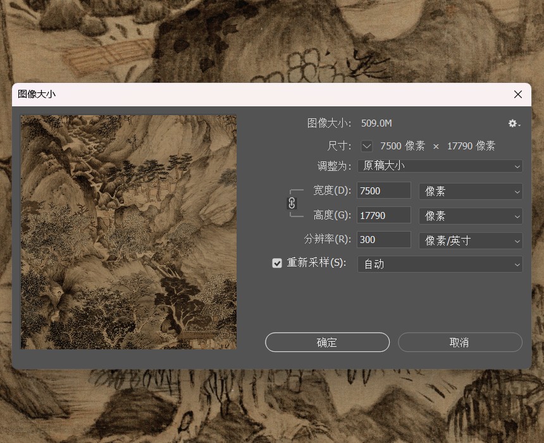Viewport: 544px width, 443px height.
Task: Click the 509.0M image size value
Action: click(x=376, y=123)
